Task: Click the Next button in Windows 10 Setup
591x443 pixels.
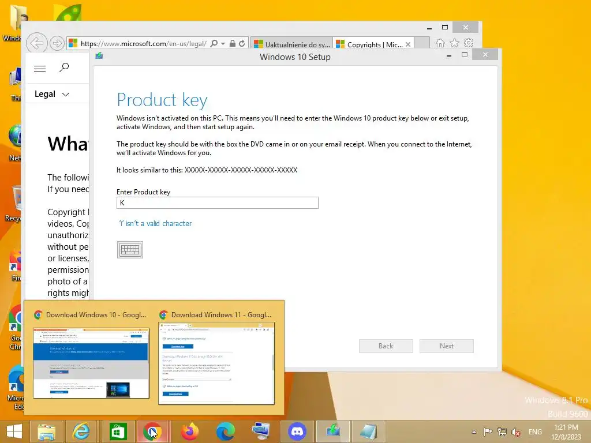Action: coord(447,346)
